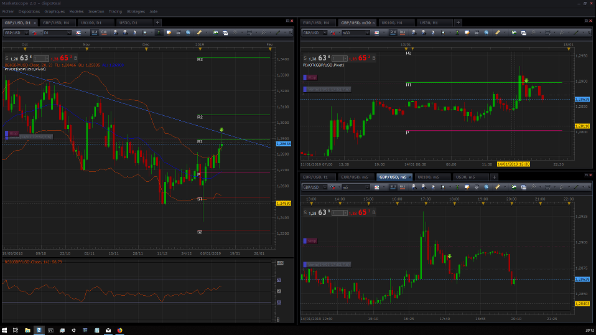Select the line drawing tool in m5 toolbar
The image size is (596, 335).
(x=576, y=187)
